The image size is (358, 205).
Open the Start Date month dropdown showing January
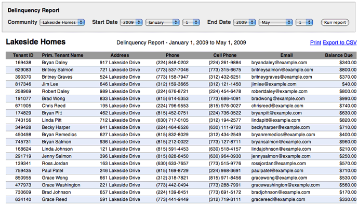pos(162,22)
